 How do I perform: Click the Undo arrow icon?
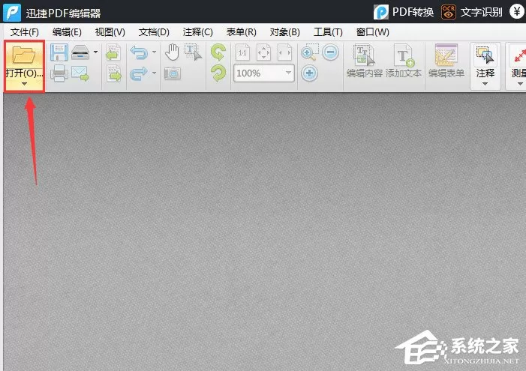(139, 52)
